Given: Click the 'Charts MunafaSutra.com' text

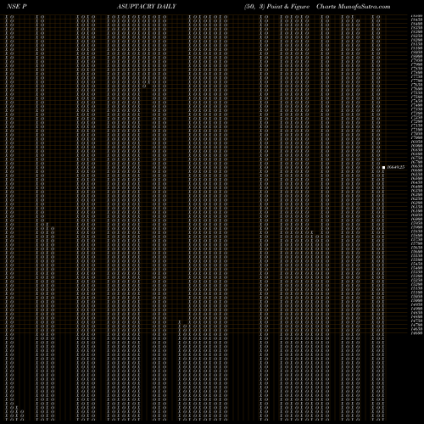Looking at the screenshot, I should point(354,7).
